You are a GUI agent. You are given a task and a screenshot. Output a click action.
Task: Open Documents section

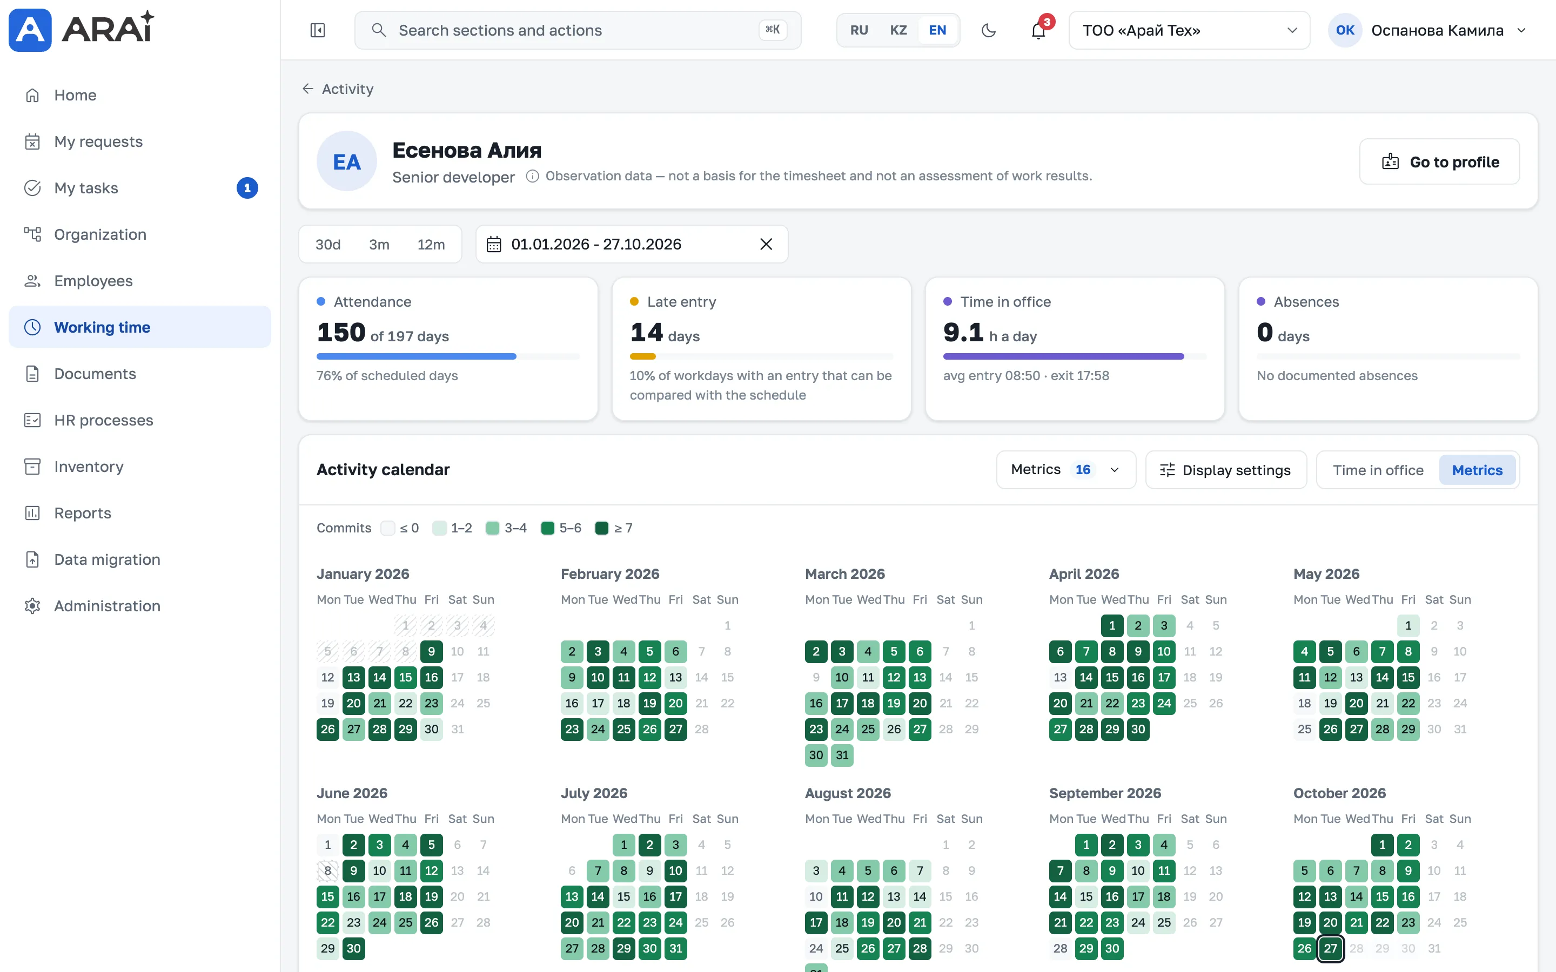pyautogui.click(x=139, y=374)
